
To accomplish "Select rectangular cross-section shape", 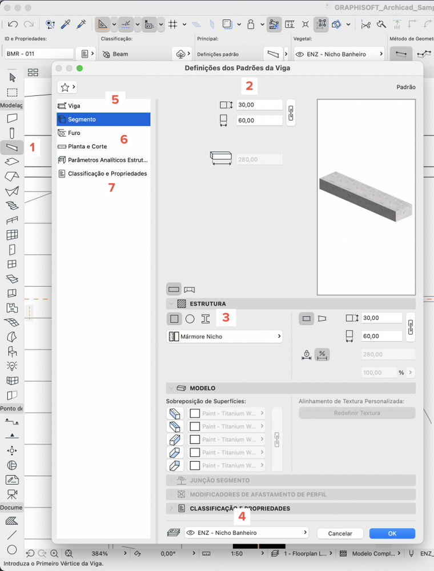I will [174, 319].
